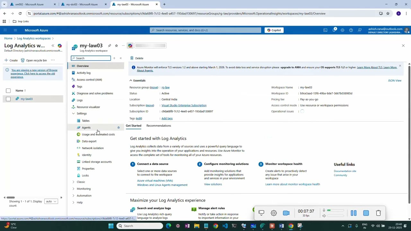Check the my-law03 row checkbox
This screenshot has width=411, height=231.
click(x=8, y=99)
